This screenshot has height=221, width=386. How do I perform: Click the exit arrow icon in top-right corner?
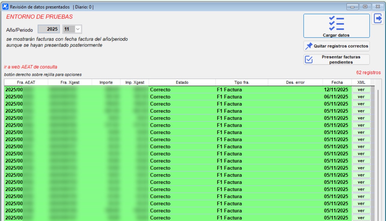(x=377, y=18)
